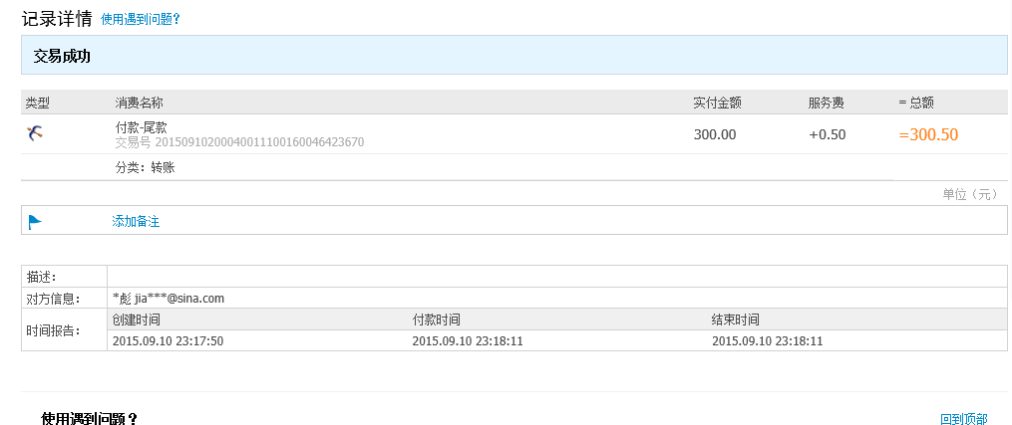Click the 添加备注 link
This screenshot has width=1012, height=425.
point(136,222)
